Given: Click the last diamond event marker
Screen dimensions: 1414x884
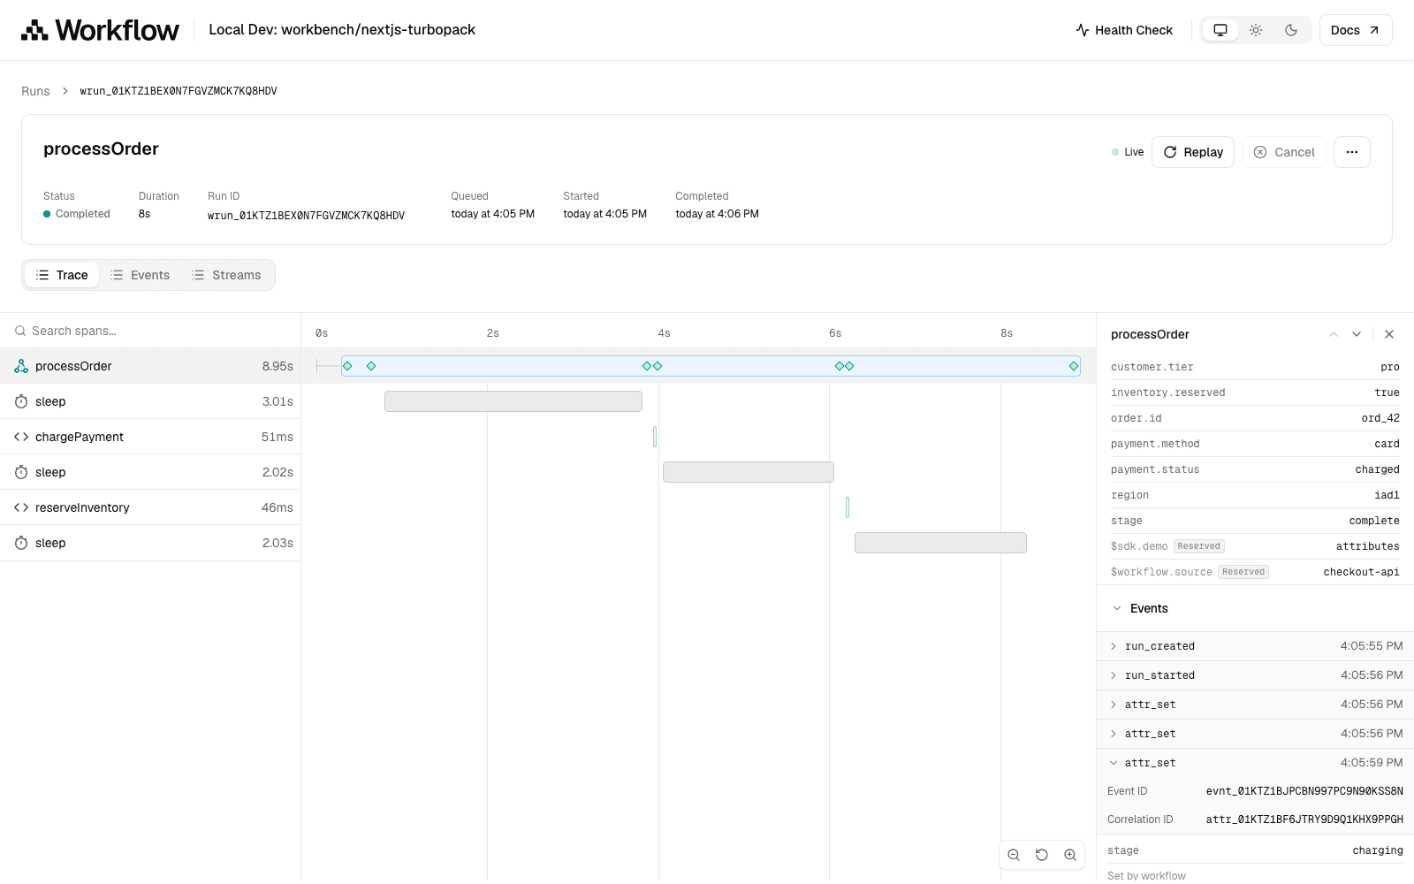Looking at the screenshot, I should [x=1074, y=366].
